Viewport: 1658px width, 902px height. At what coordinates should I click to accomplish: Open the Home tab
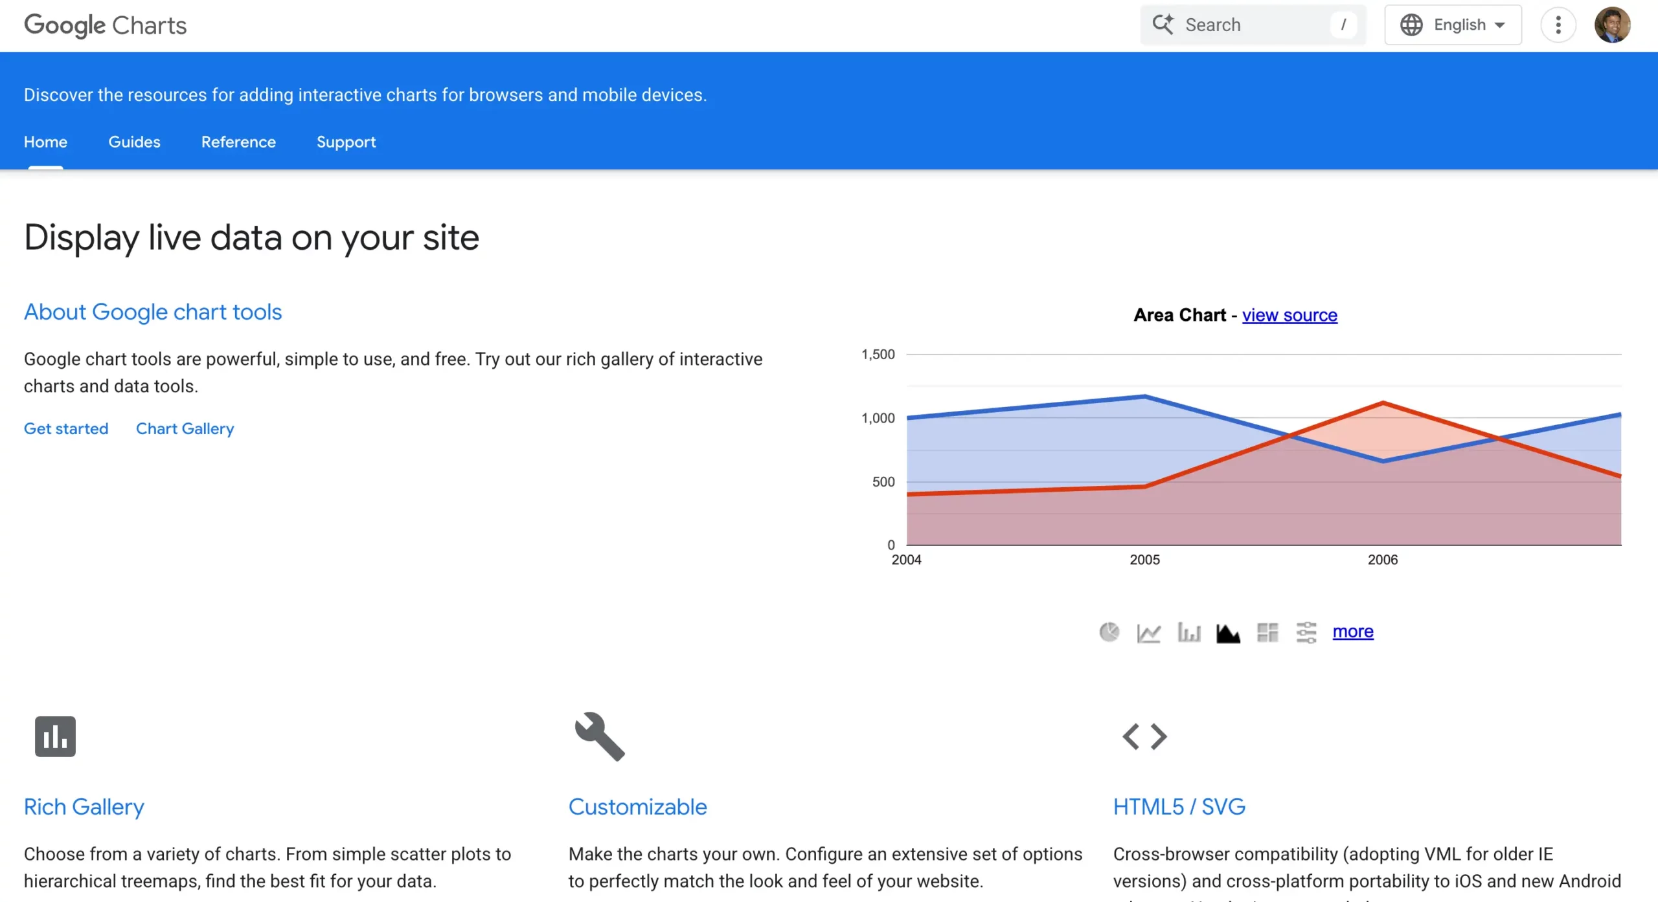click(x=45, y=142)
